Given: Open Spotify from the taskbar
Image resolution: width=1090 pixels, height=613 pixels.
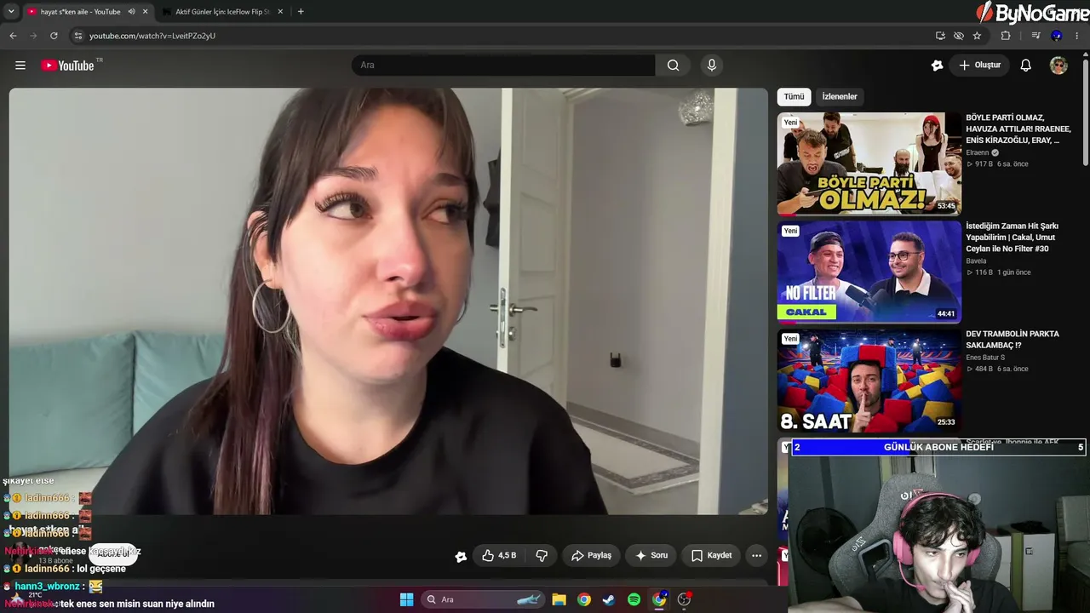Looking at the screenshot, I should pyautogui.click(x=634, y=599).
